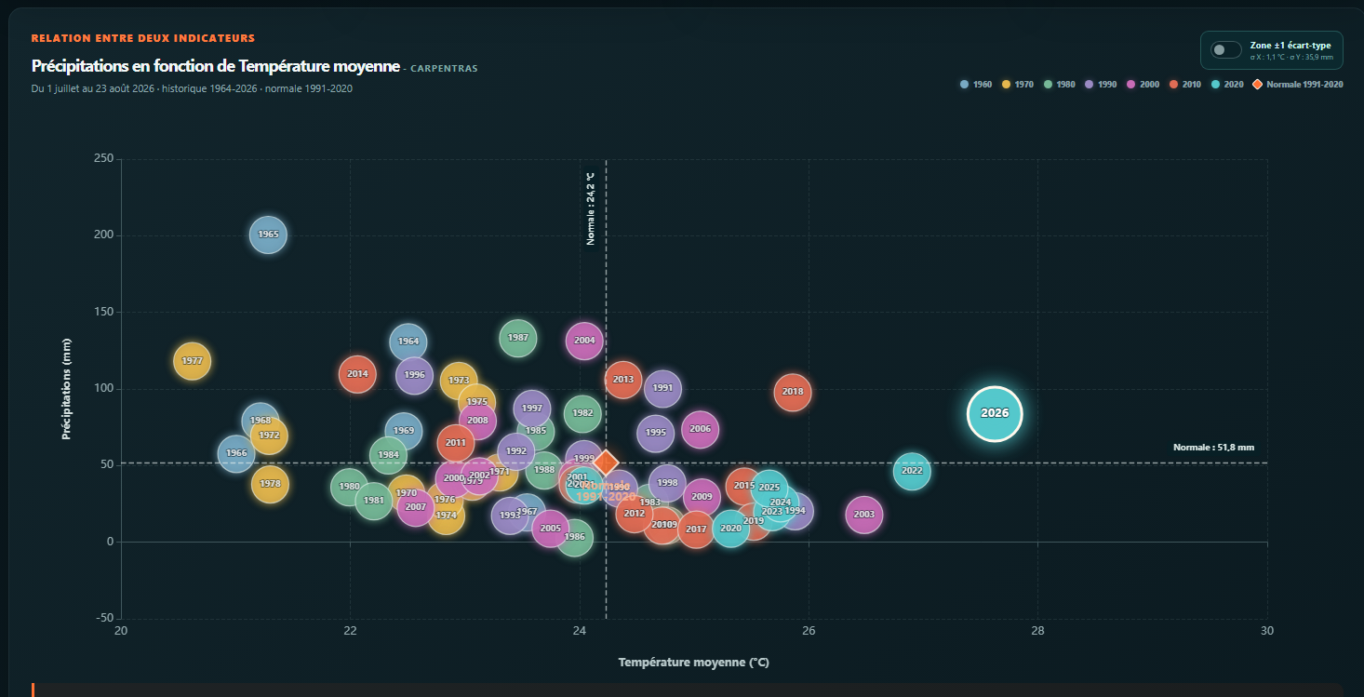The image size is (1364, 697).
Task: Select the 1991 bubble
Action: (x=662, y=388)
